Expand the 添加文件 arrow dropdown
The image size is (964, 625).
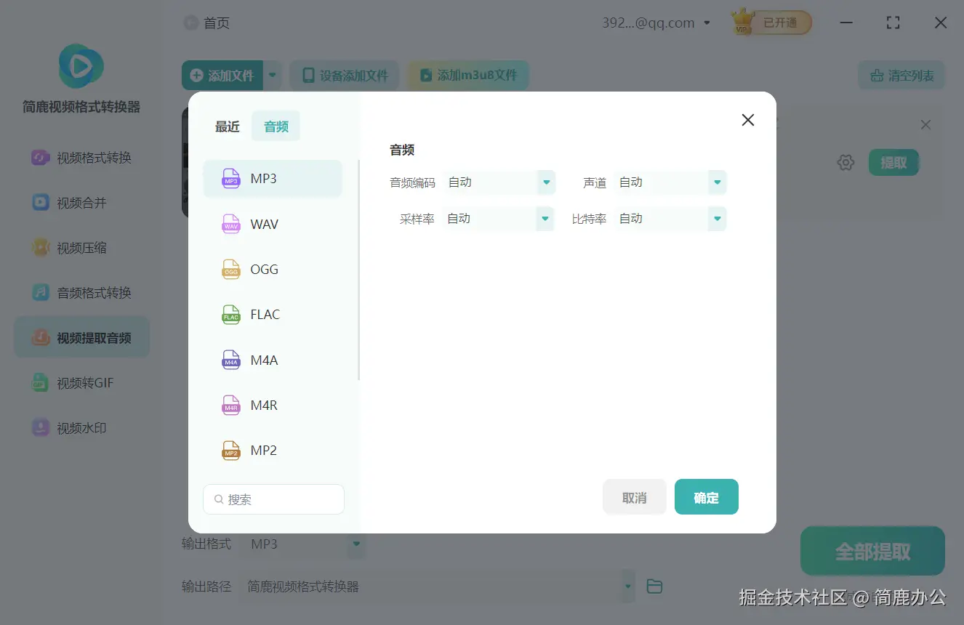[x=273, y=75]
